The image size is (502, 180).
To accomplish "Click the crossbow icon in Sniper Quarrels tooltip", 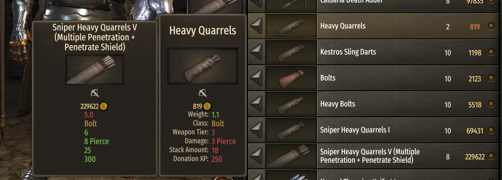I will point(95,93).
